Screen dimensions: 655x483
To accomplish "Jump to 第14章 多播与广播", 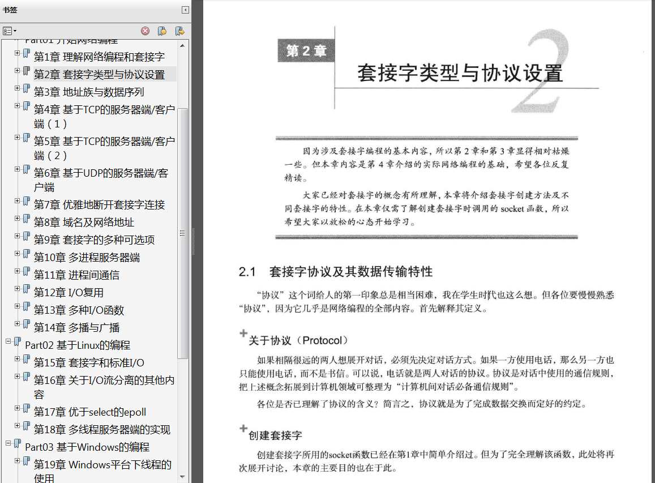I will point(76,328).
